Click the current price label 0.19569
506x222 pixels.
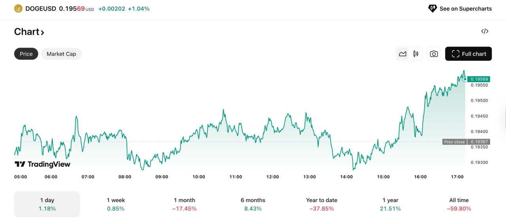[x=479, y=79]
